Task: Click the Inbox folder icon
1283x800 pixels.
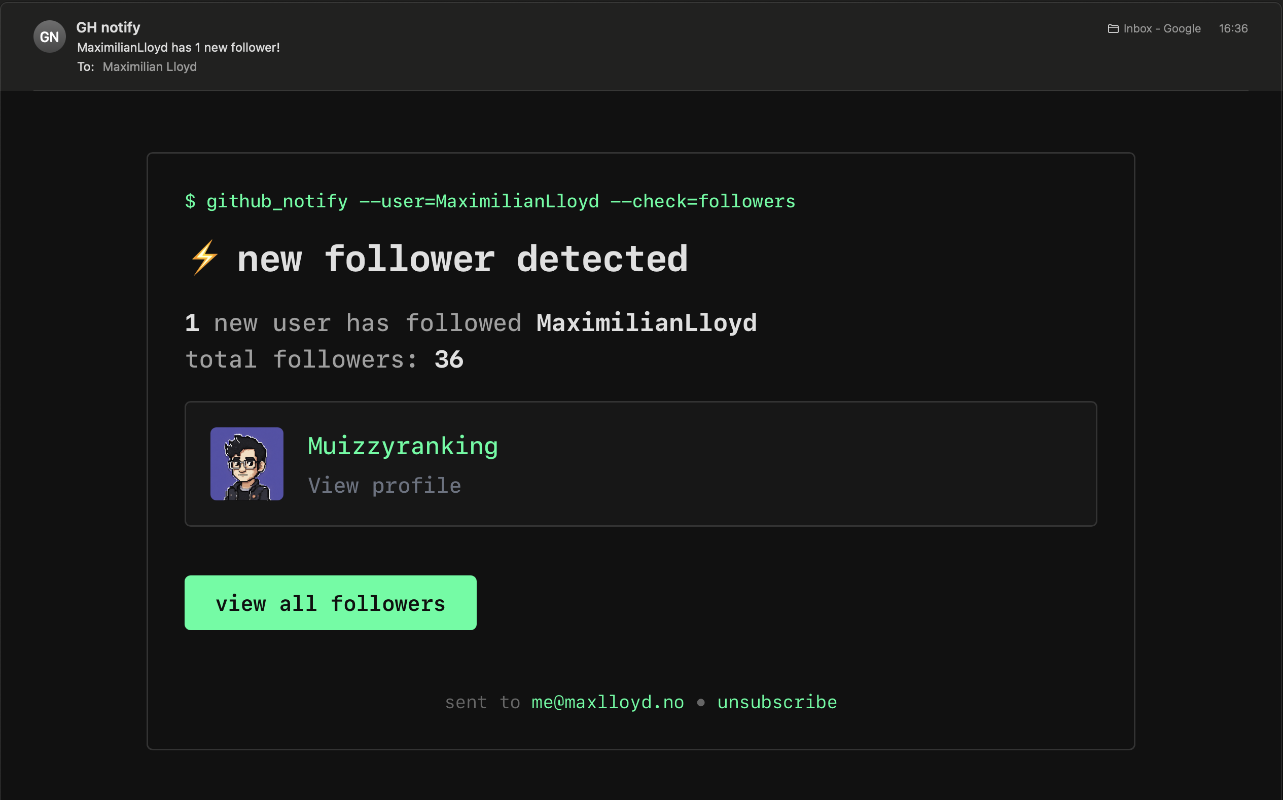Action: click(x=1113, y=28)
